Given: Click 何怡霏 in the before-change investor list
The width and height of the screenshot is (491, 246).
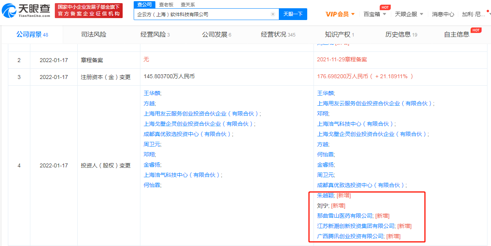Looking at the screenshot, I should [152, 185].
